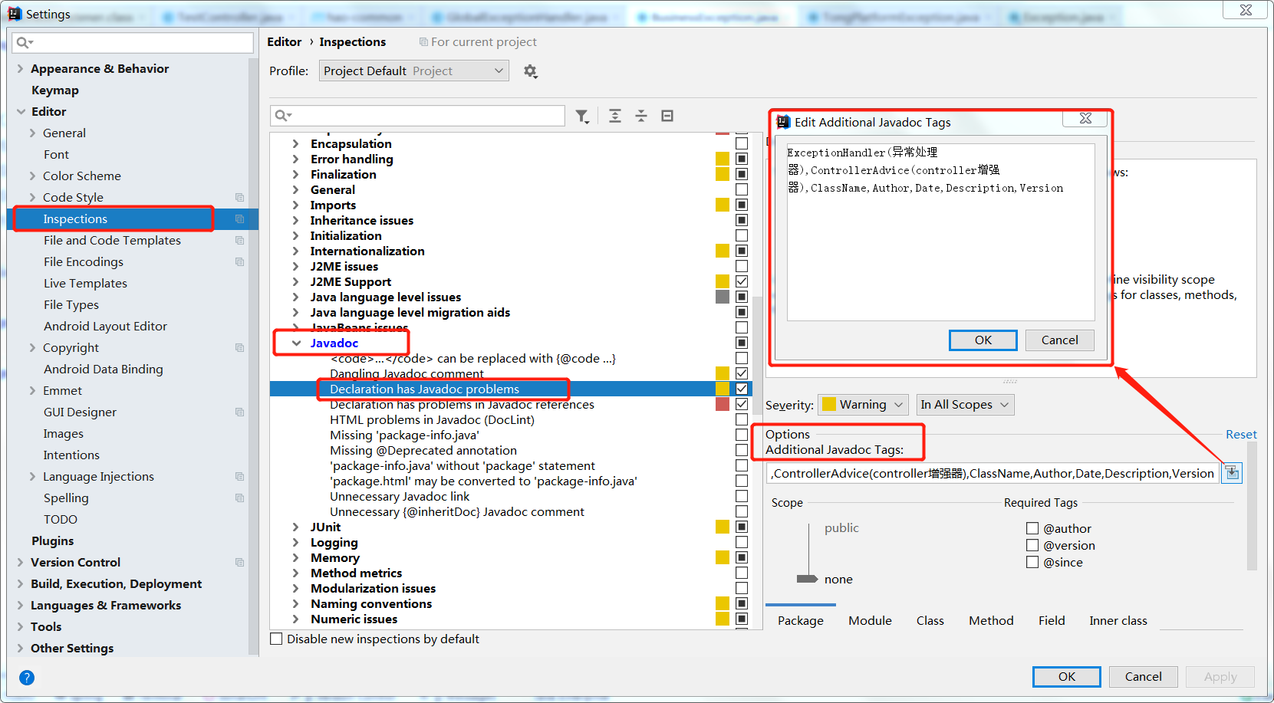Viewport: 1274px width, 703px height.
Task: Click Cancel in the Settings window
Action: (1143, 676)
